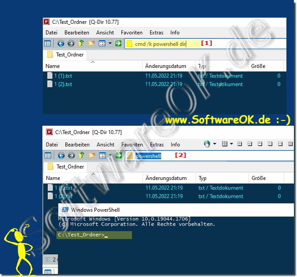Switch to one-top two-bottom pane layout
Viewport: 297px width, 277px height.
(x=250, y=144)
